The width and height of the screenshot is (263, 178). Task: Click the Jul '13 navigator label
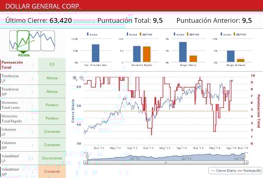187,158
